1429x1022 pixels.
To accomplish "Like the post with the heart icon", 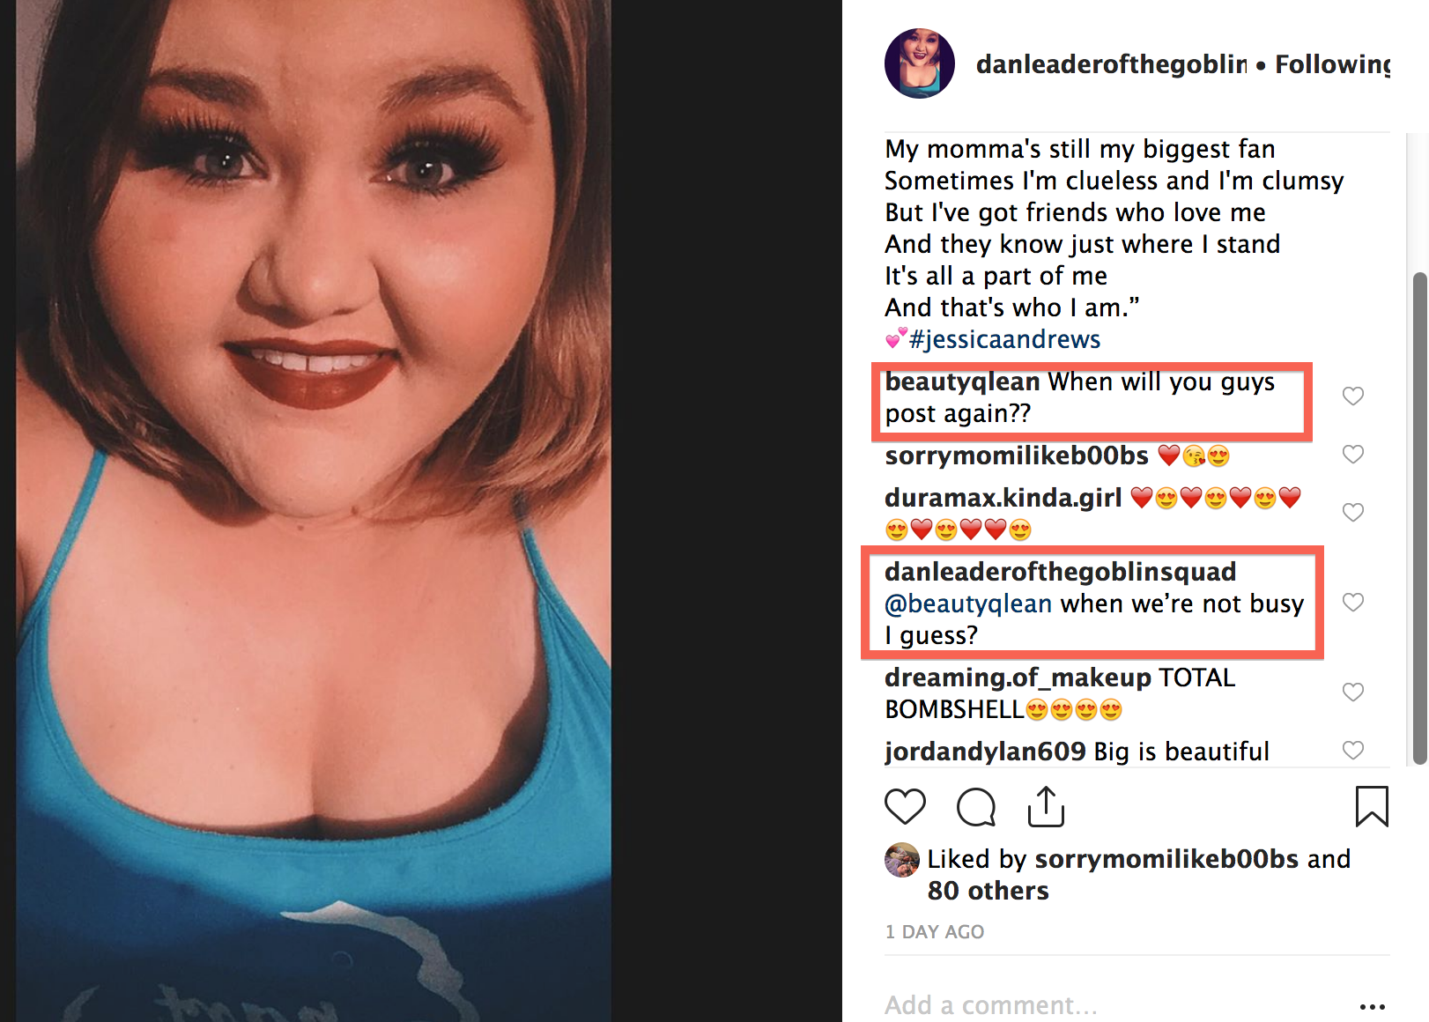I will click(905, 807).
